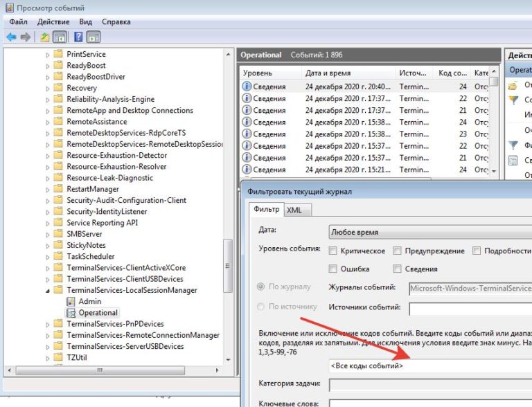The width and height of the screenshot is (532, 407).
Task: Click the Up one level folder icon
Action: coord(45,37)
